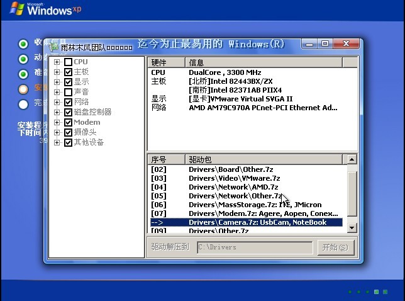Click the 序号 column header
Image resolution: width=405 pixels, height=301 pixels.
(166, 159)
